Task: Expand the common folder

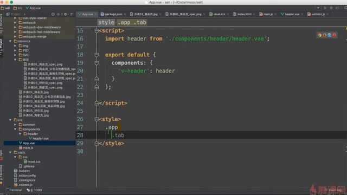Action: pyautogui.click(x=15, y=125)
